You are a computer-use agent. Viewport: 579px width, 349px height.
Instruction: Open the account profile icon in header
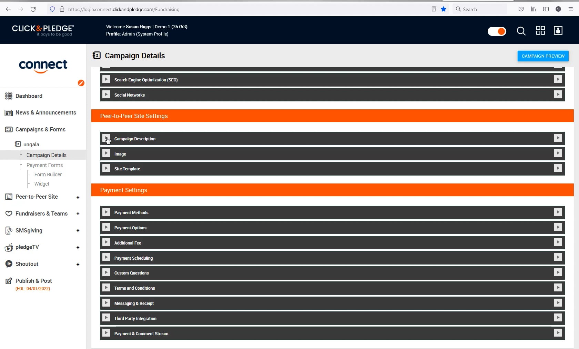coord(558,31)
